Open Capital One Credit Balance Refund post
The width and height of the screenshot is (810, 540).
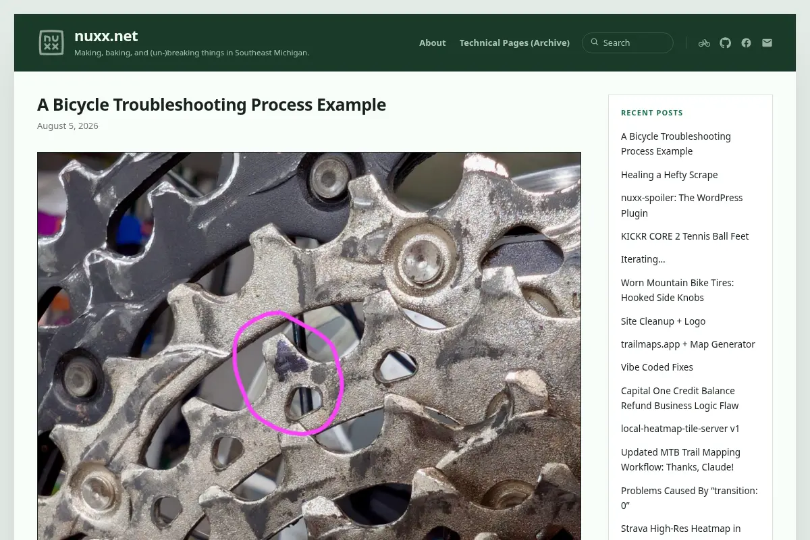click(680, 398)
